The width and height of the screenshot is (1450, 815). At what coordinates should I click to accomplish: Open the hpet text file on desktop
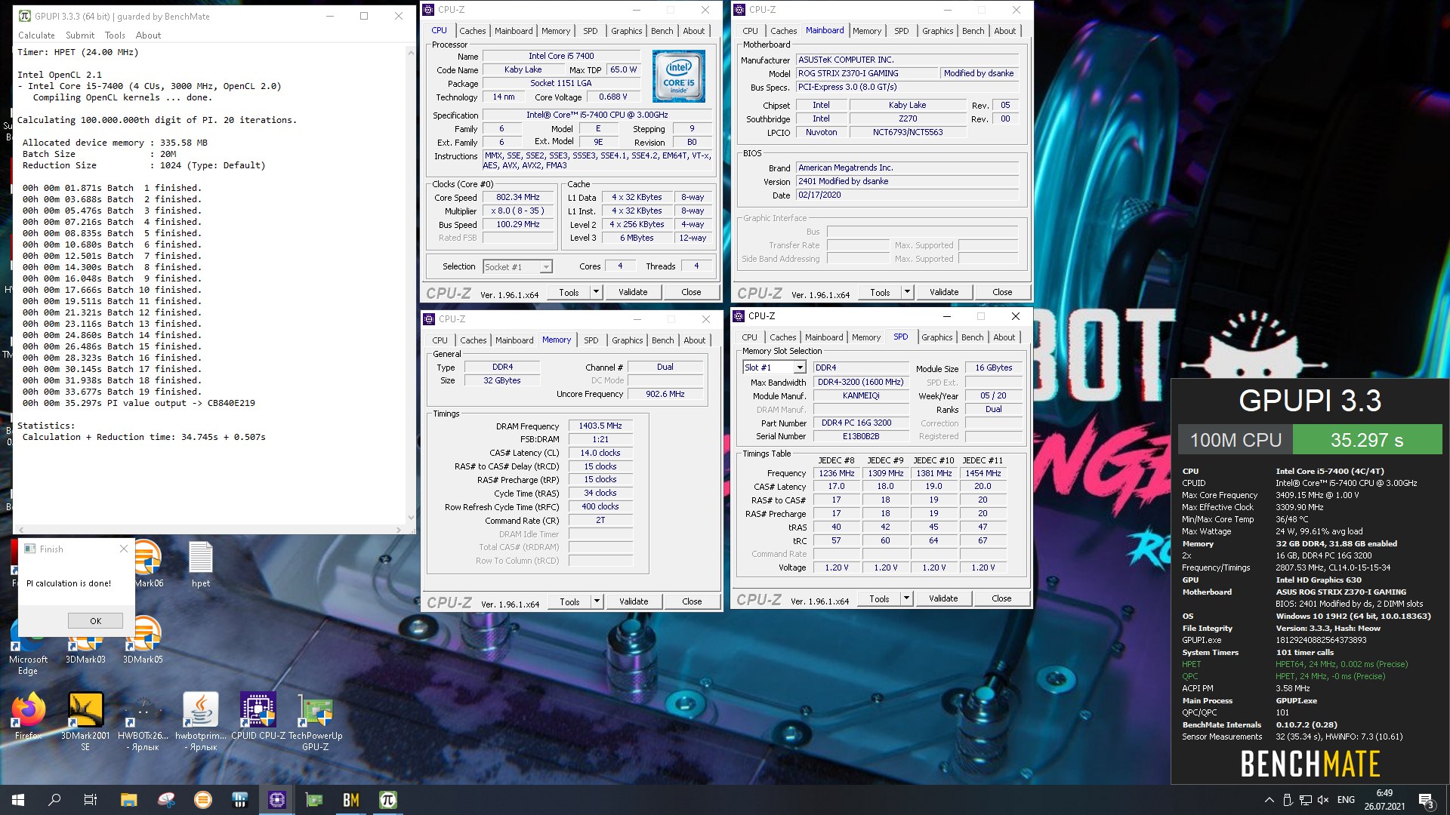click(x=200, y=564)
